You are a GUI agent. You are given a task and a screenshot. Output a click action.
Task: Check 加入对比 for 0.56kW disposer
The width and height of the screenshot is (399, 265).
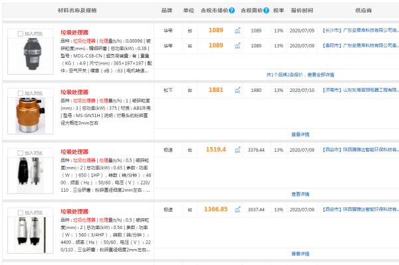[21, 212]
